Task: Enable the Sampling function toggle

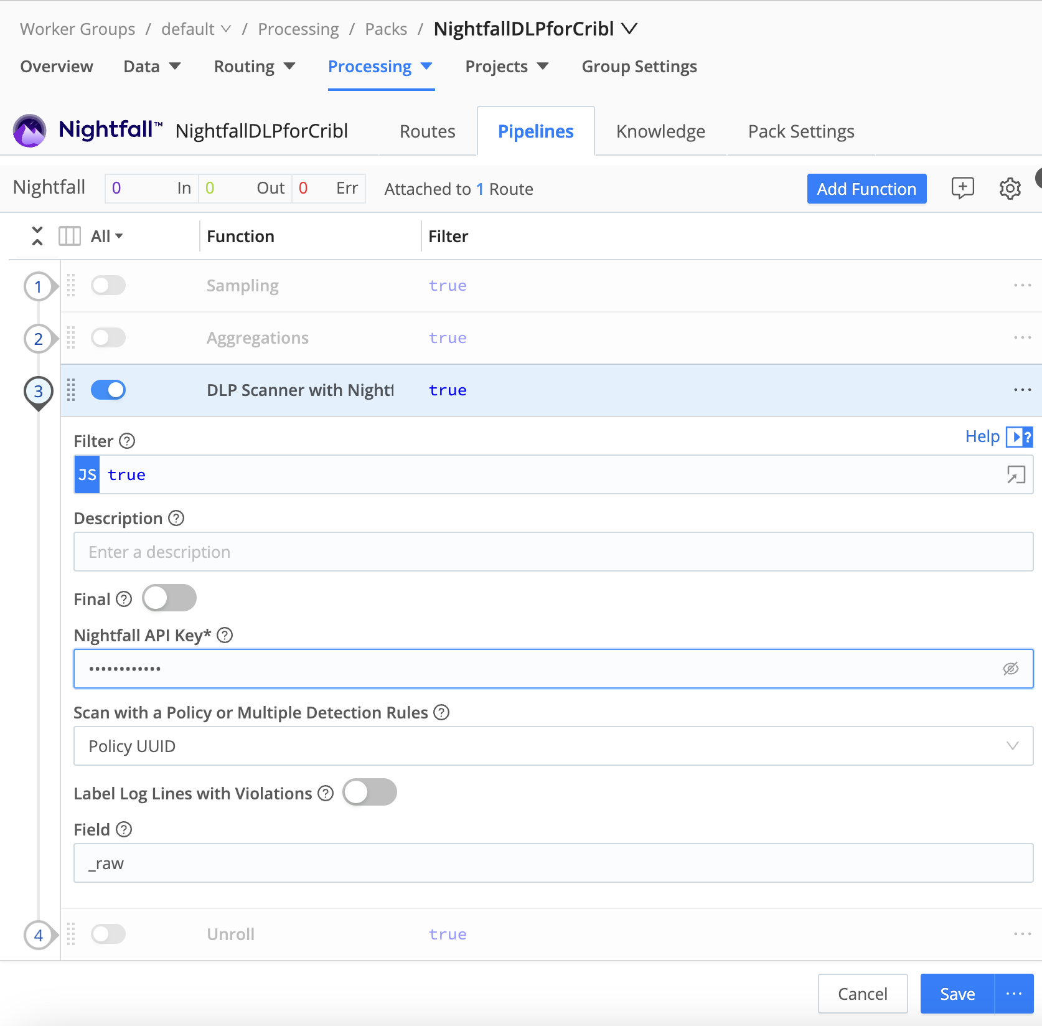Action: tap(108, 286)
